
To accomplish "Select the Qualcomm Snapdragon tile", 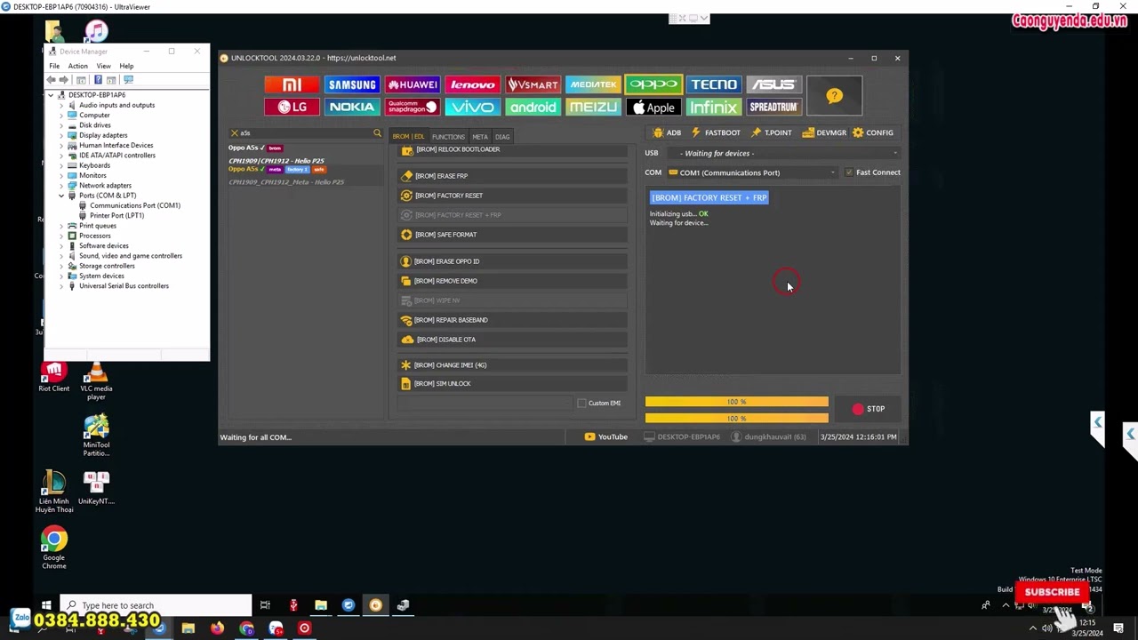I will pyautogui.click(x=413, y=107).
